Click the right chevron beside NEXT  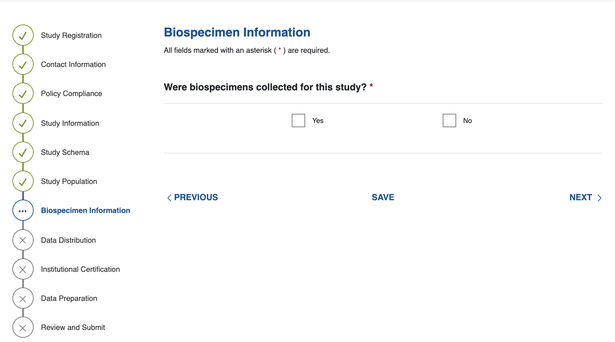point(599,198)
